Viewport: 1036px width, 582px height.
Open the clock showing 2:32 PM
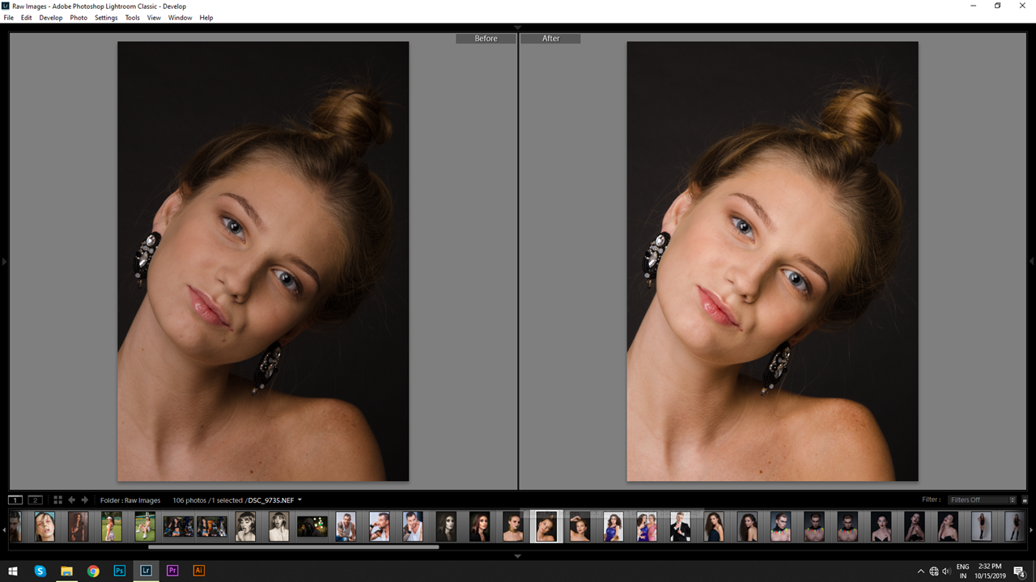coord(991,571)
